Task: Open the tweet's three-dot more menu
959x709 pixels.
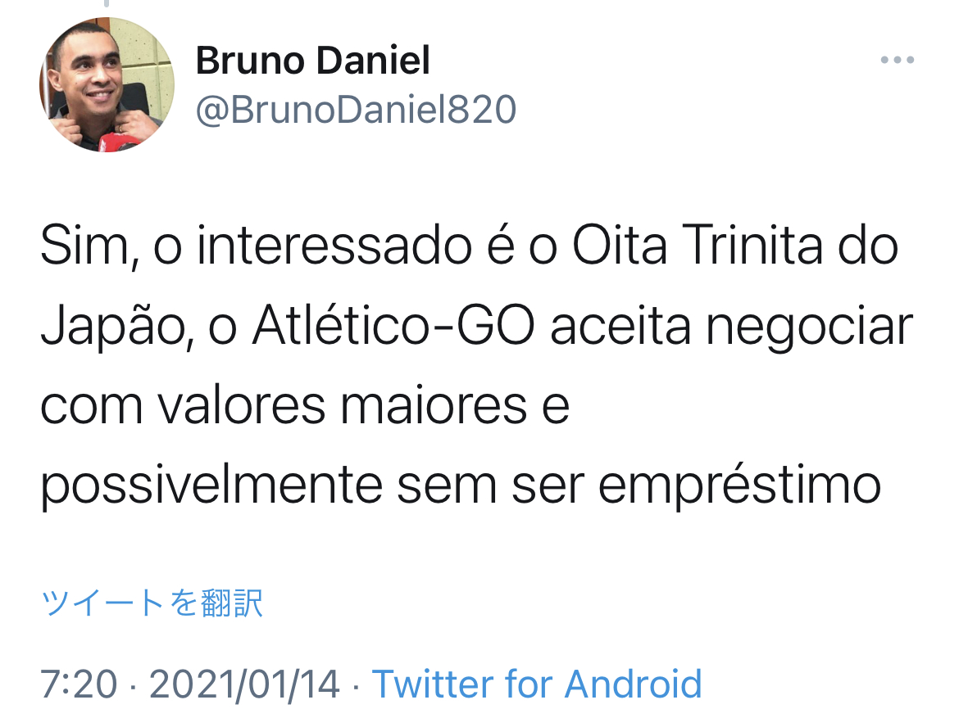Action: 898,61
